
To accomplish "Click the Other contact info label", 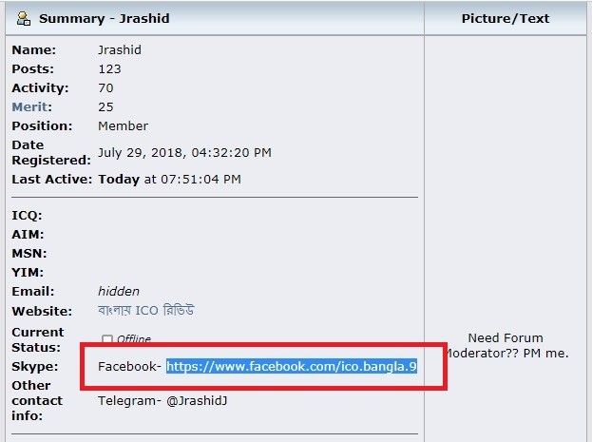I will pyautogui.click(x=37, y=400).
